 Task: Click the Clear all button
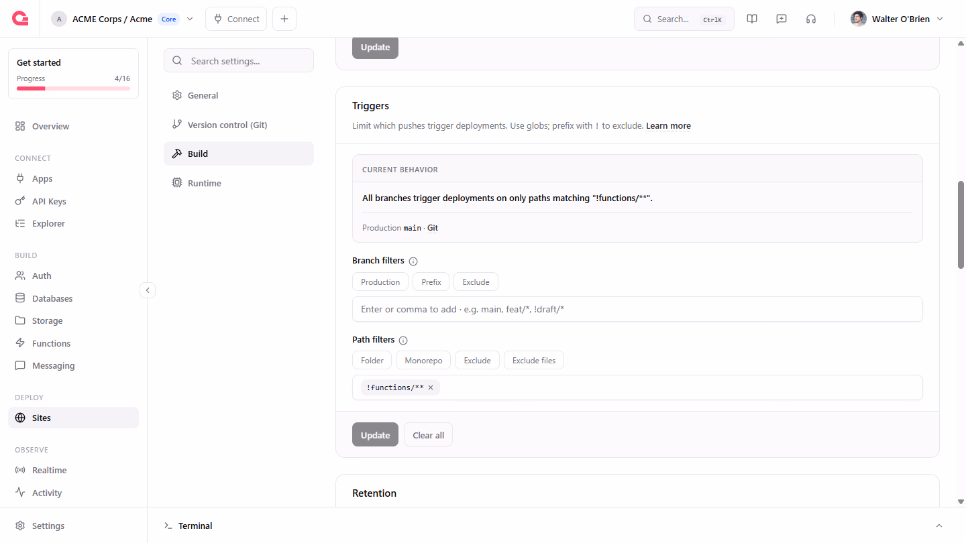pos(428,435)
